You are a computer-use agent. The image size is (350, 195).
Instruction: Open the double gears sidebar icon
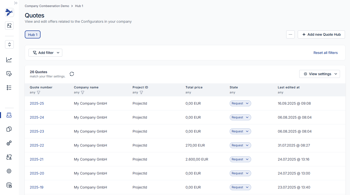pyautogui.click(x=9, y=143)
